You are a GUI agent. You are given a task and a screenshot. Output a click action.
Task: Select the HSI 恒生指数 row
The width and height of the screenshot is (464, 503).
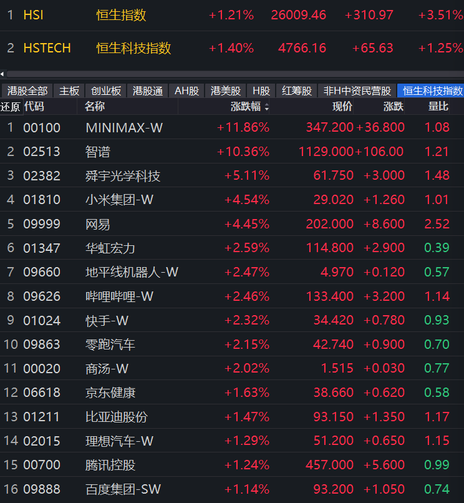pos(232,15)
